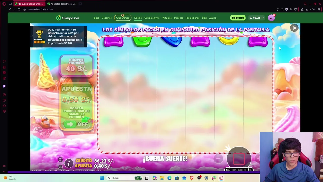Show the previous tournament message arrow
The height and width of the screenshot is (182, 323).
click(x=32, y=37)
